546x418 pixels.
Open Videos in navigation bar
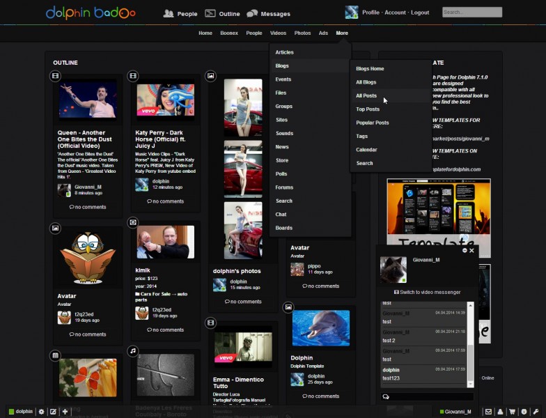pos(279,33)
